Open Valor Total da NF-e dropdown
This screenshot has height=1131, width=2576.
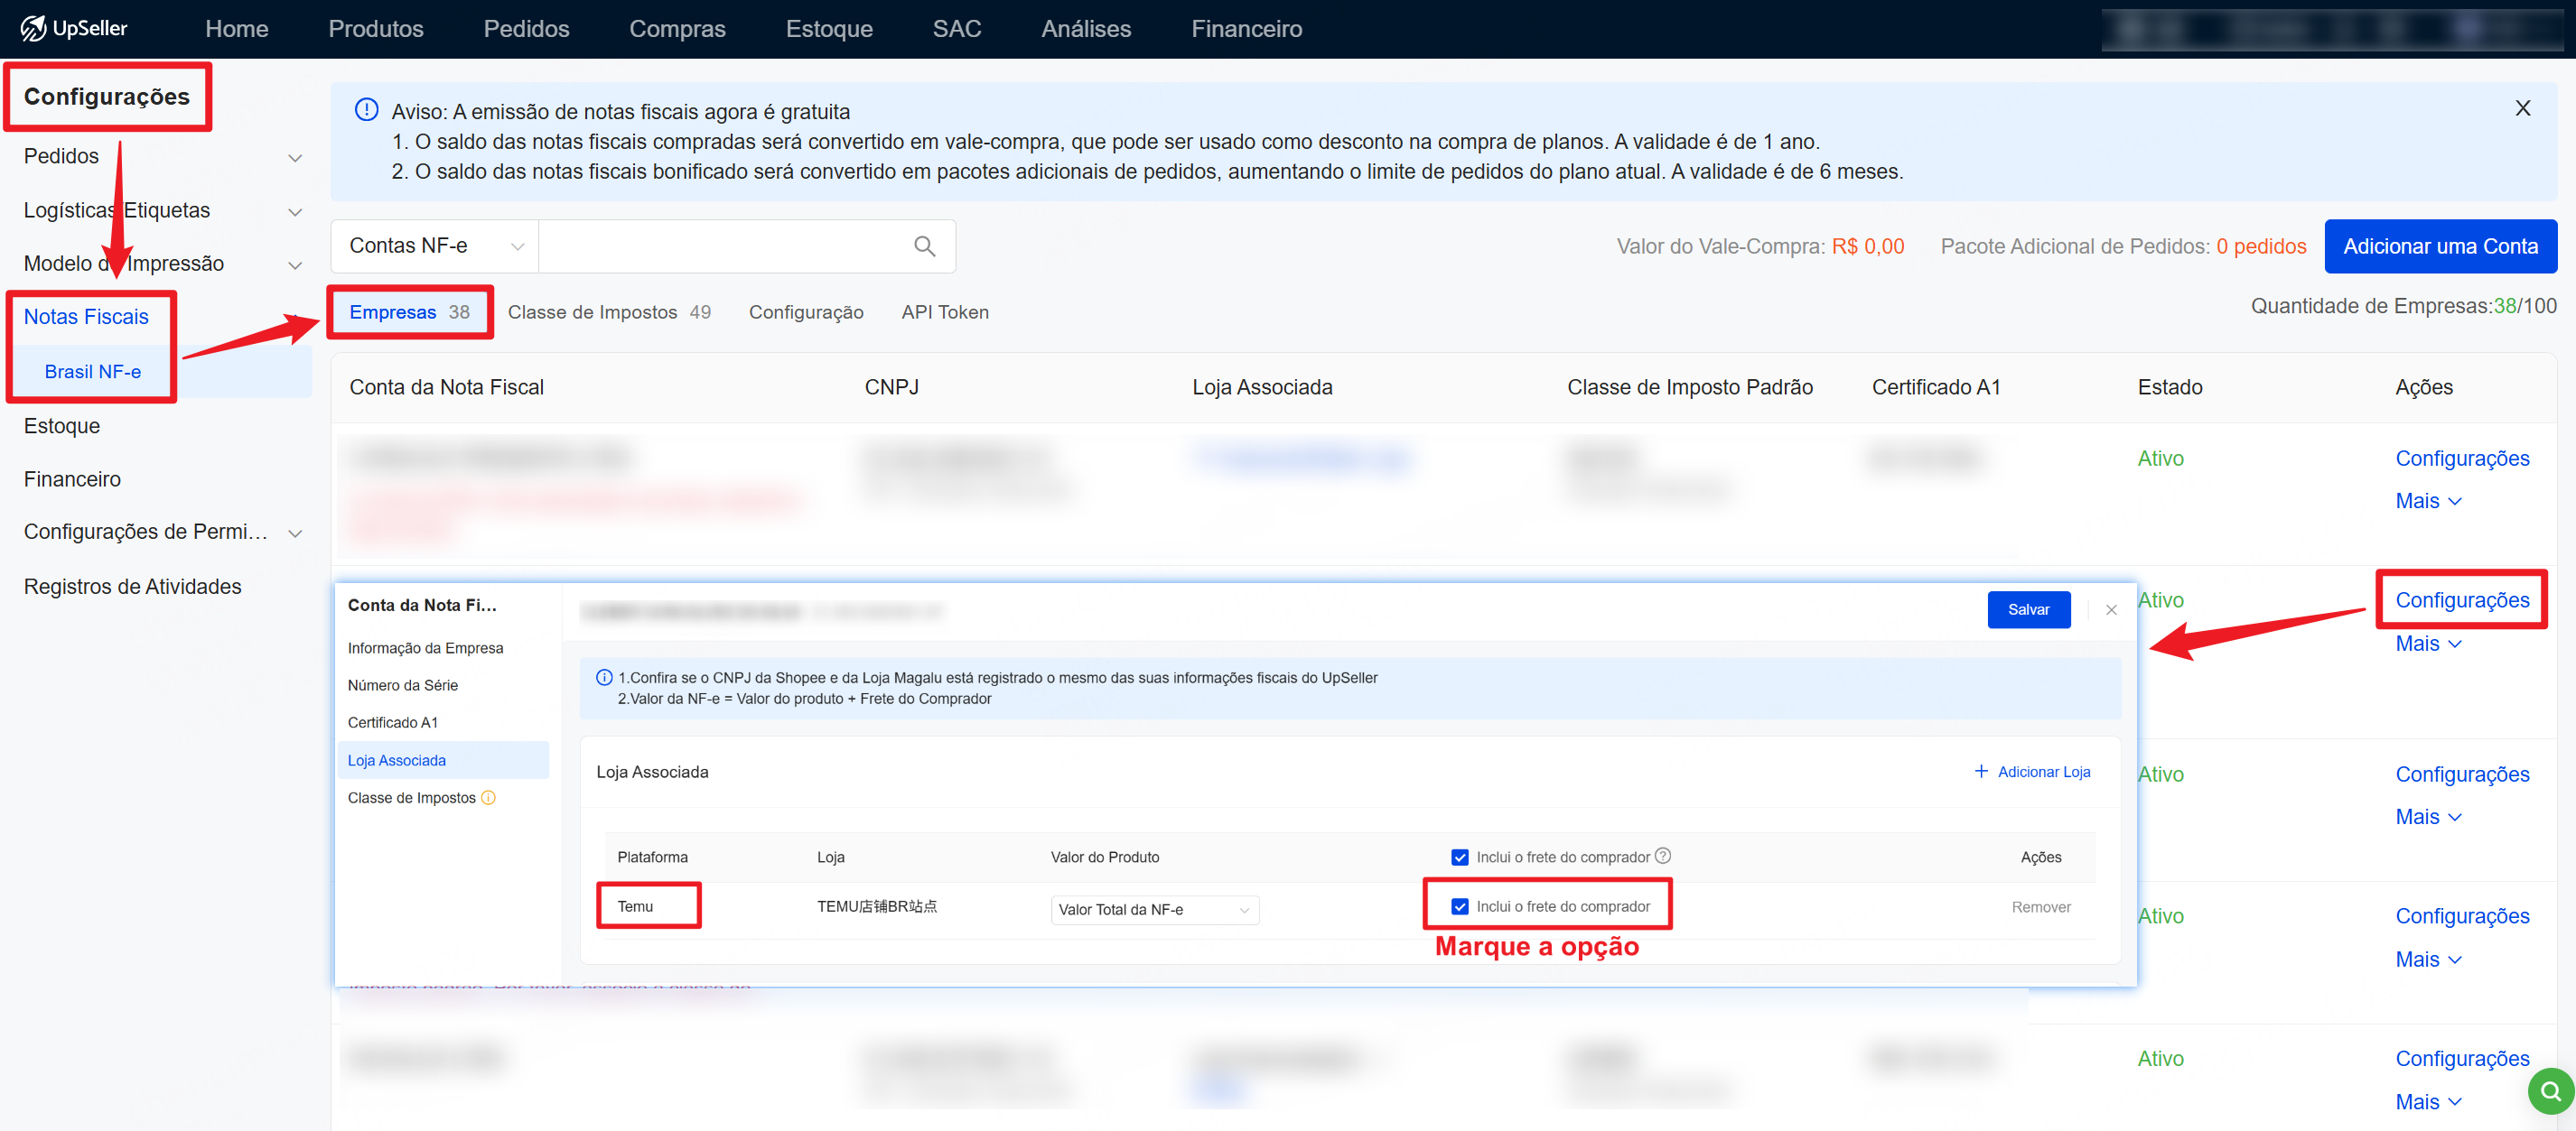tap(1153, 909)
